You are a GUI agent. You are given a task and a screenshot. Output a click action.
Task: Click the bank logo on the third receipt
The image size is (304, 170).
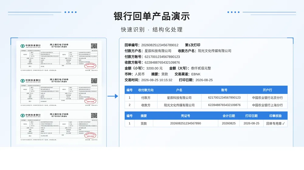pos(23,115)
